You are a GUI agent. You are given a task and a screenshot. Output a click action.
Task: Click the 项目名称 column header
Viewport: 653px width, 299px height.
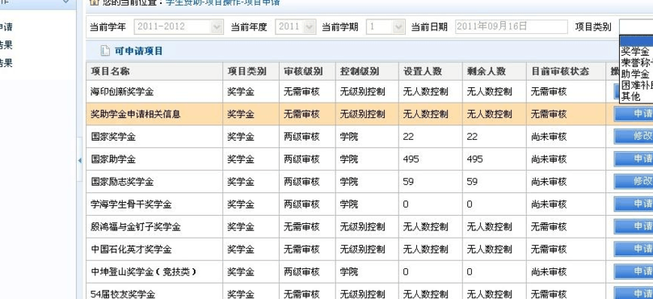point(154,71)
